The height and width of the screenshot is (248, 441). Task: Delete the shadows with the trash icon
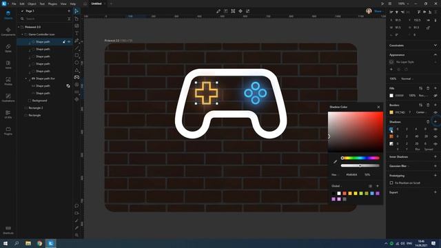[x=428, y=122]
